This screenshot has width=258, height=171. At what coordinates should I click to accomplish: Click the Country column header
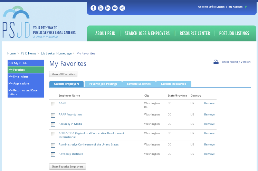point(196,95)
